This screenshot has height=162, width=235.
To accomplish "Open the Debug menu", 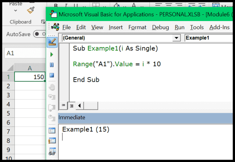I will 160,27.
